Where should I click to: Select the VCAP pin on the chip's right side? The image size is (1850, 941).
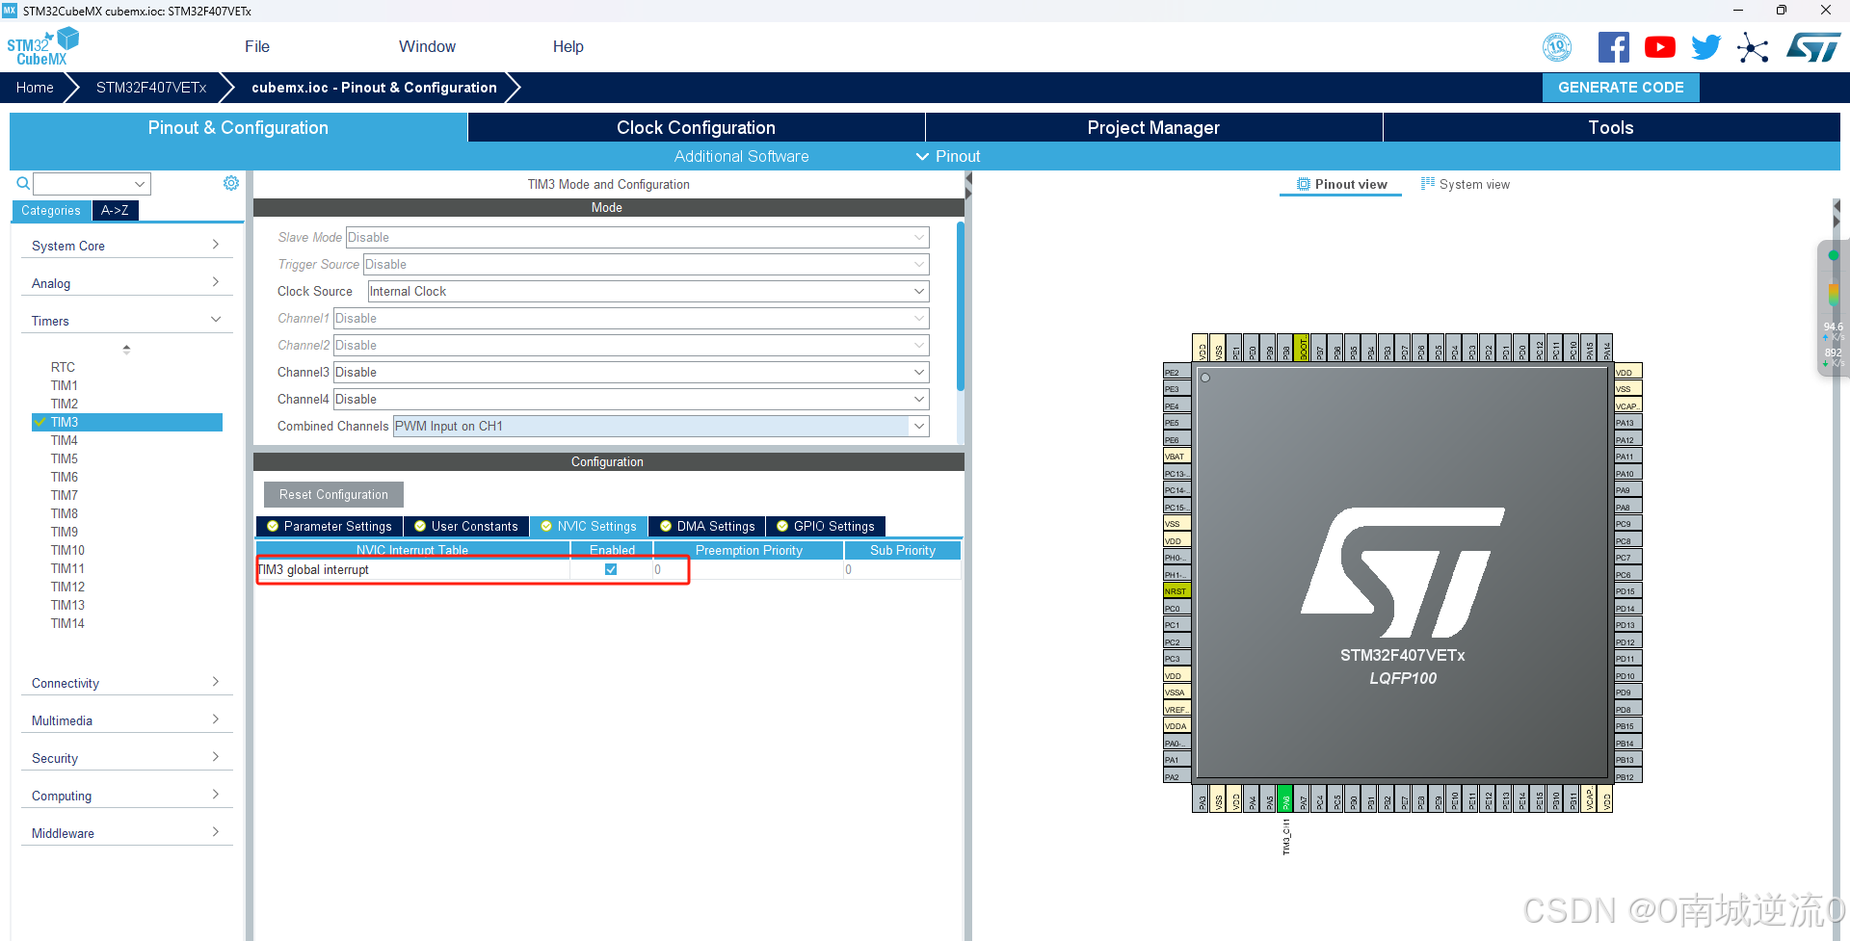coord(1628,405)
